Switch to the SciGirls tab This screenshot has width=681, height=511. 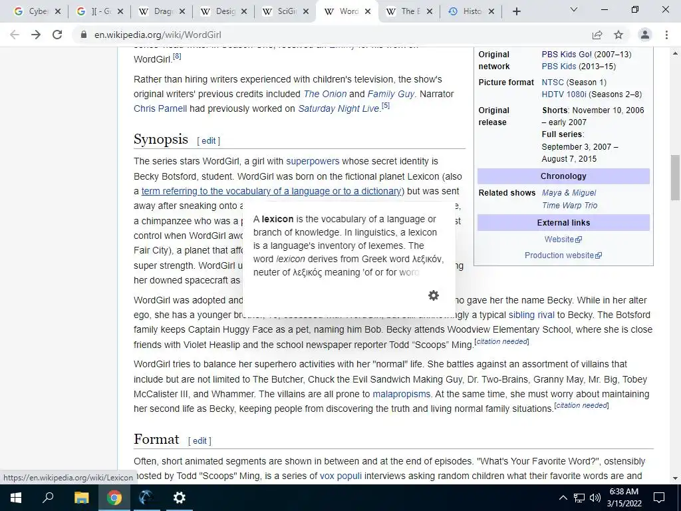tap(280, 12)
